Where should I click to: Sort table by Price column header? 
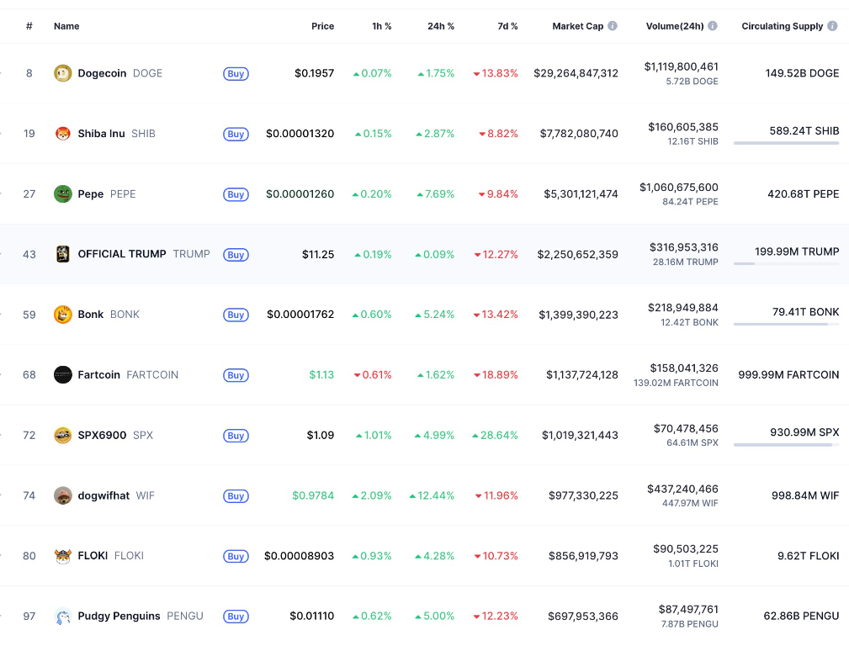click(x=322, y=26)
